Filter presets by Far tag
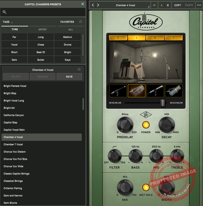This screenshot has height=206, width=203. pos(14,37)
